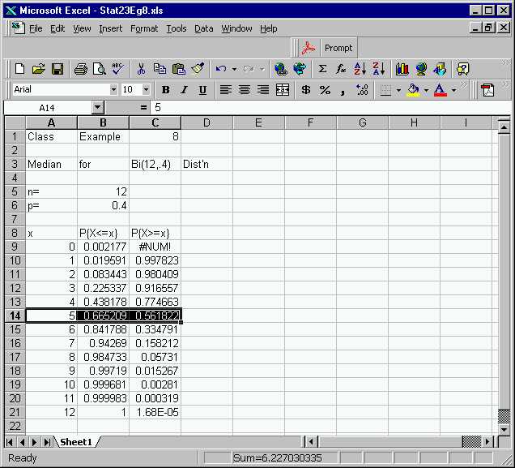Expand the font size dropdown
Screen dimensions: 515x468
146,90
